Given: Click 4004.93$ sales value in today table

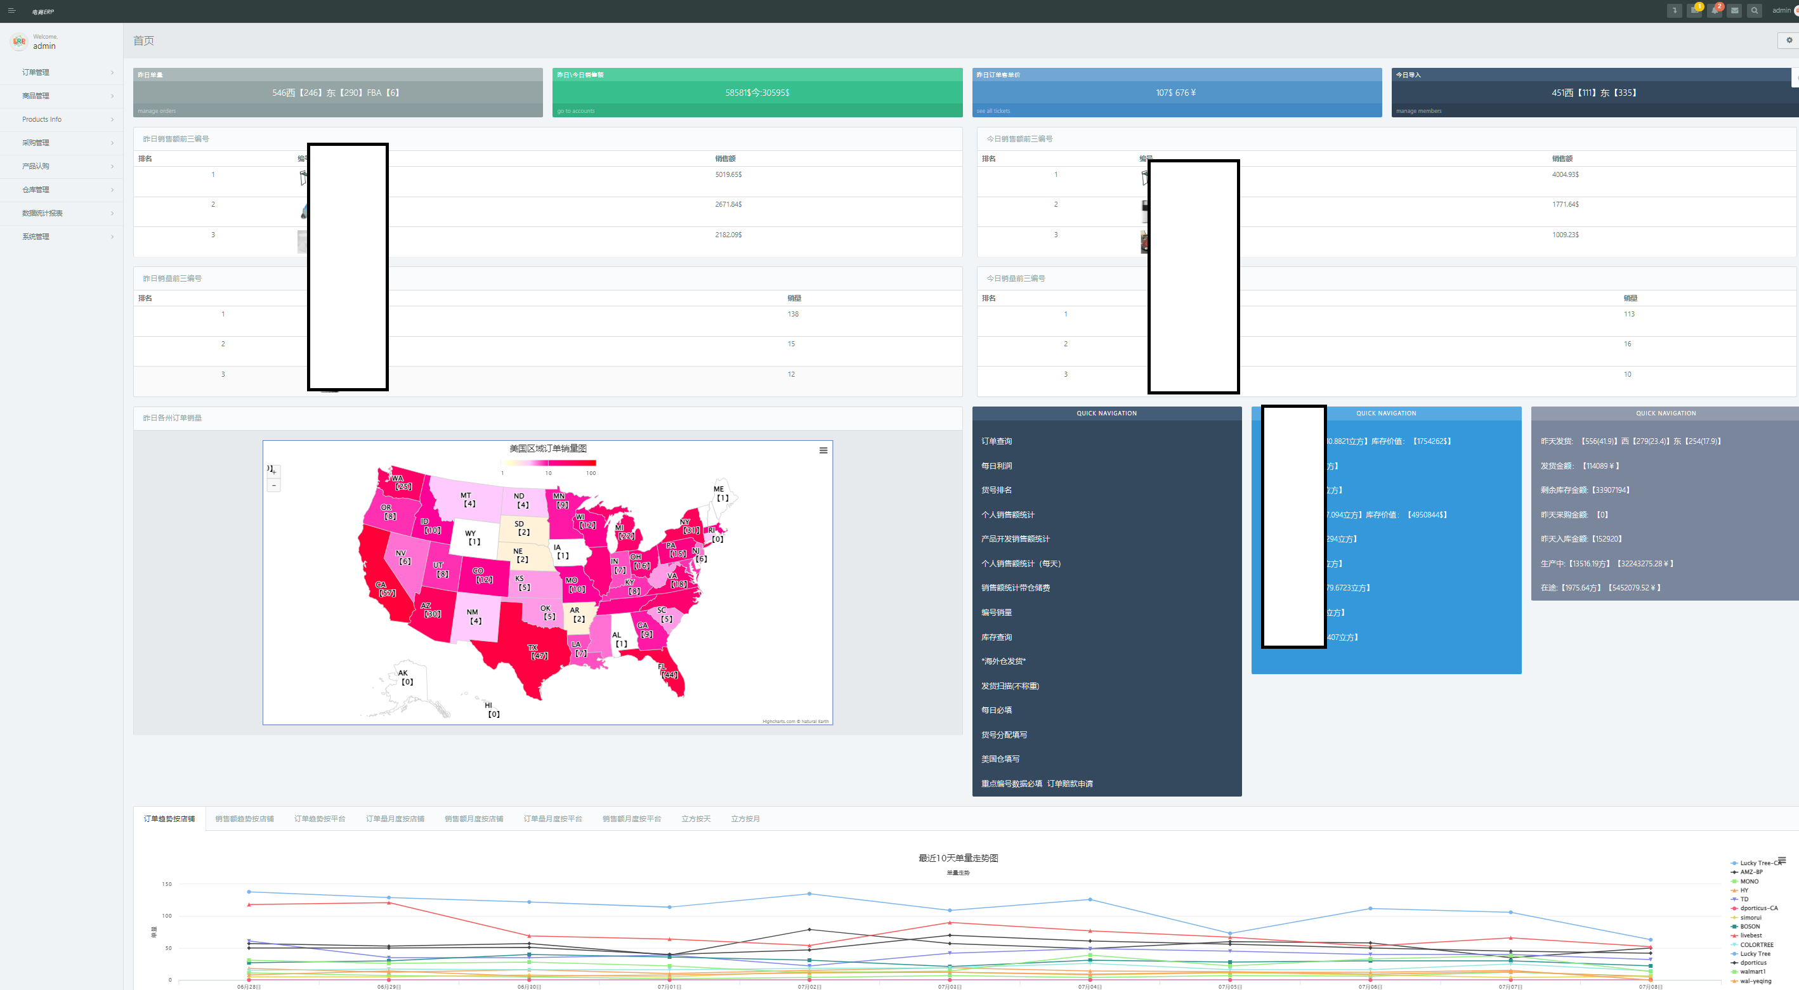Looking at the screenshot, I should click(1565, 175).
